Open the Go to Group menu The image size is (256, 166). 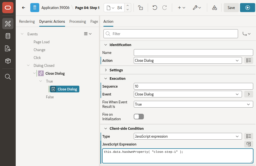coord(246,34)
